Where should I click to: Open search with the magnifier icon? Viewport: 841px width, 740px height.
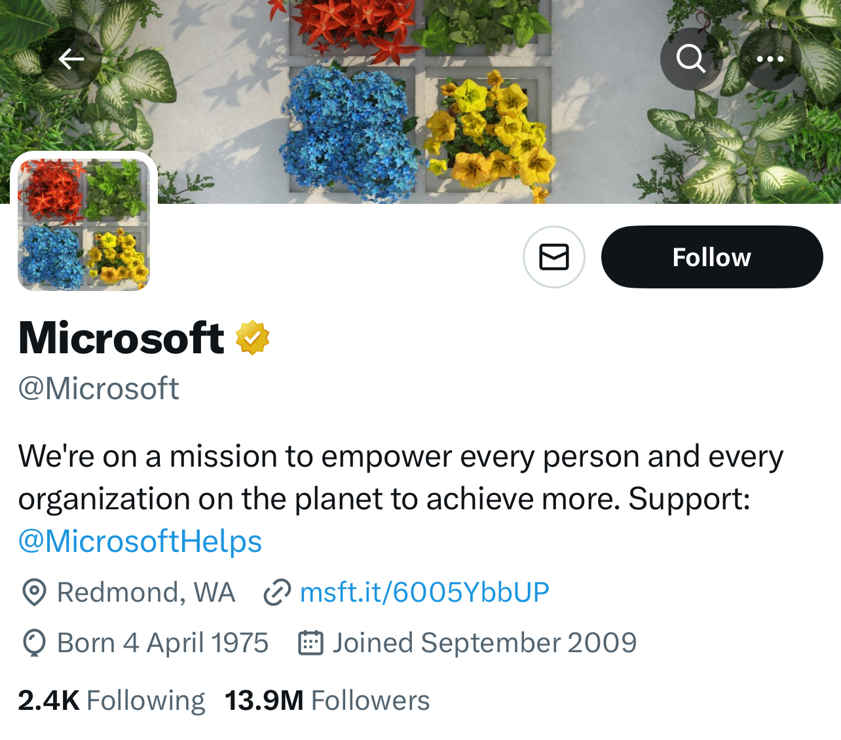691,59
